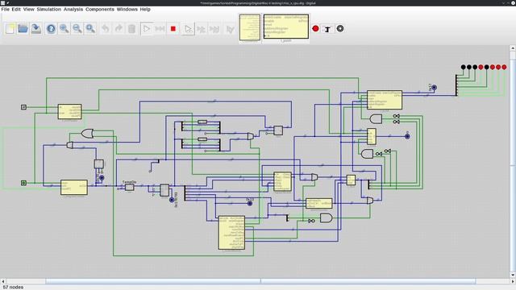Click the vertical scrollbar up arrow
This screenshot has height=290, width=516.
click(513, 48)
